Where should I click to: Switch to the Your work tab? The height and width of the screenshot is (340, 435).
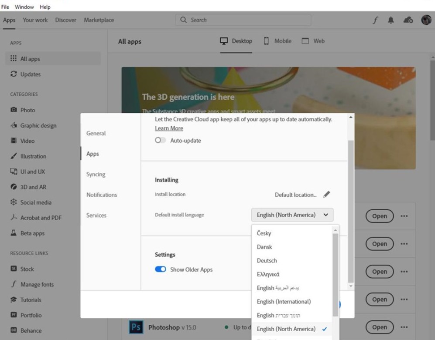[35, 20]
